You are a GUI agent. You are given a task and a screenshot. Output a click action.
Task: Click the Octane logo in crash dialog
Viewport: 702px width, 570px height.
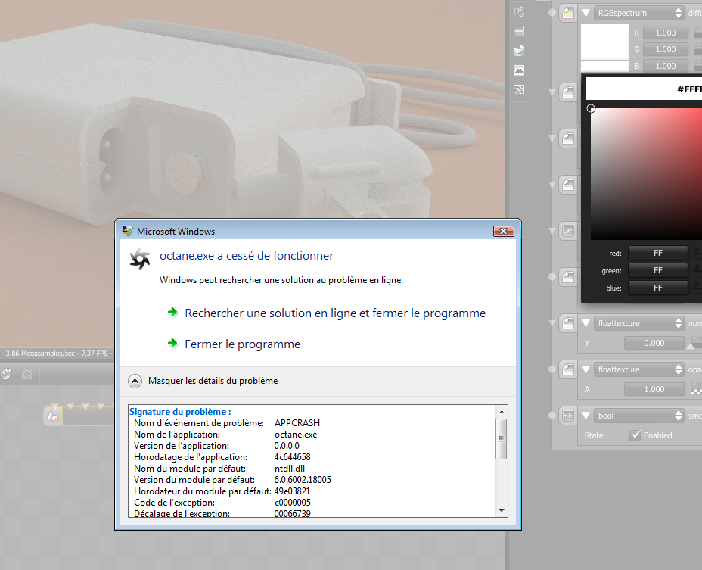pyautogui.click(x=140, y=259)
